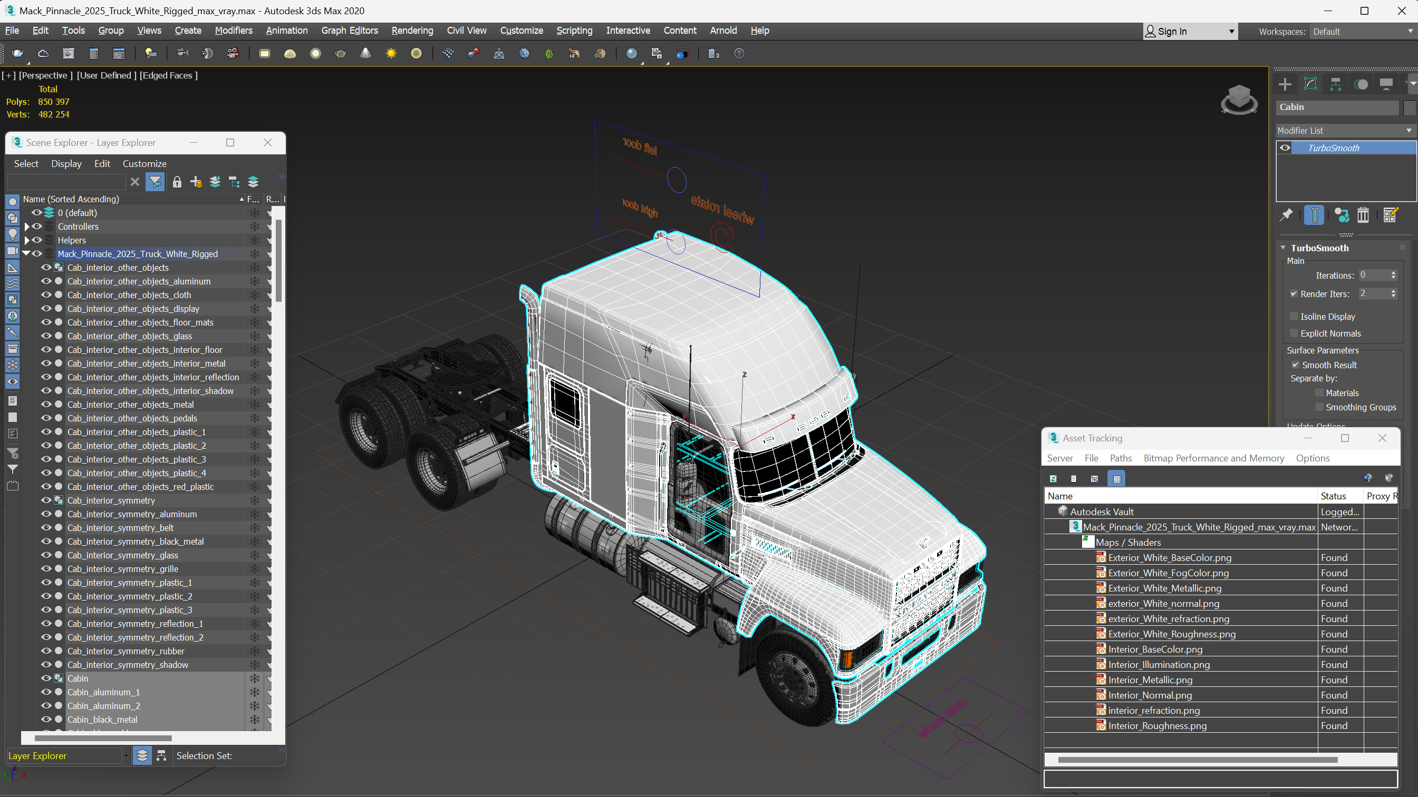Click Status column header in Asset Tracking

click(1340, 496)
